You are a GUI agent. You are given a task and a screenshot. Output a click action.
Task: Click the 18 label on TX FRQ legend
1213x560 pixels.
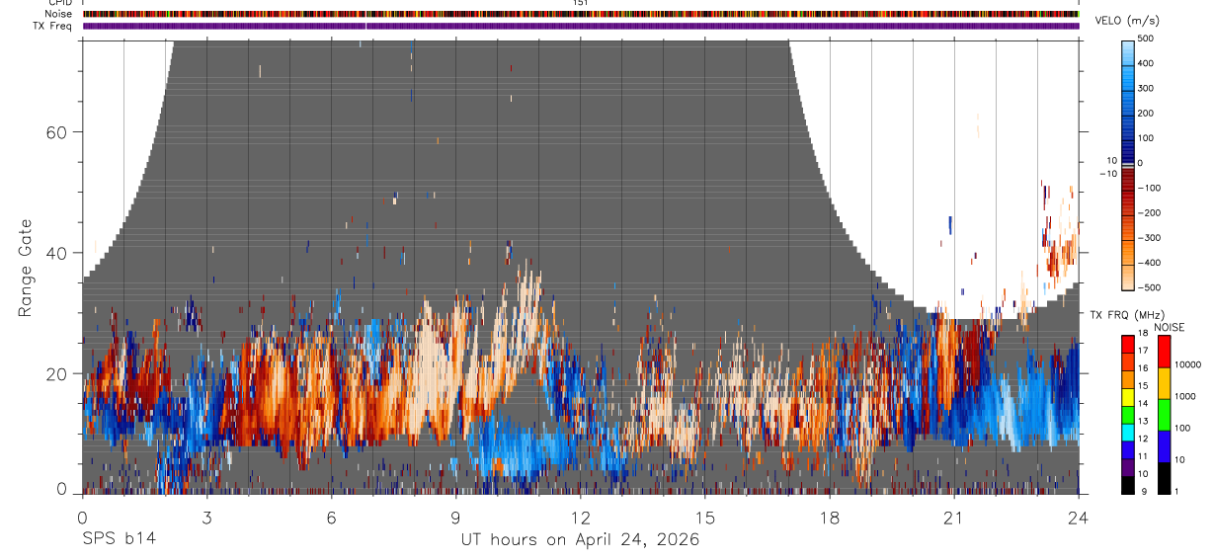1143,335
